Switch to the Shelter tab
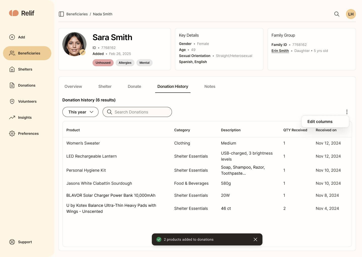 [x=105, y=86]
